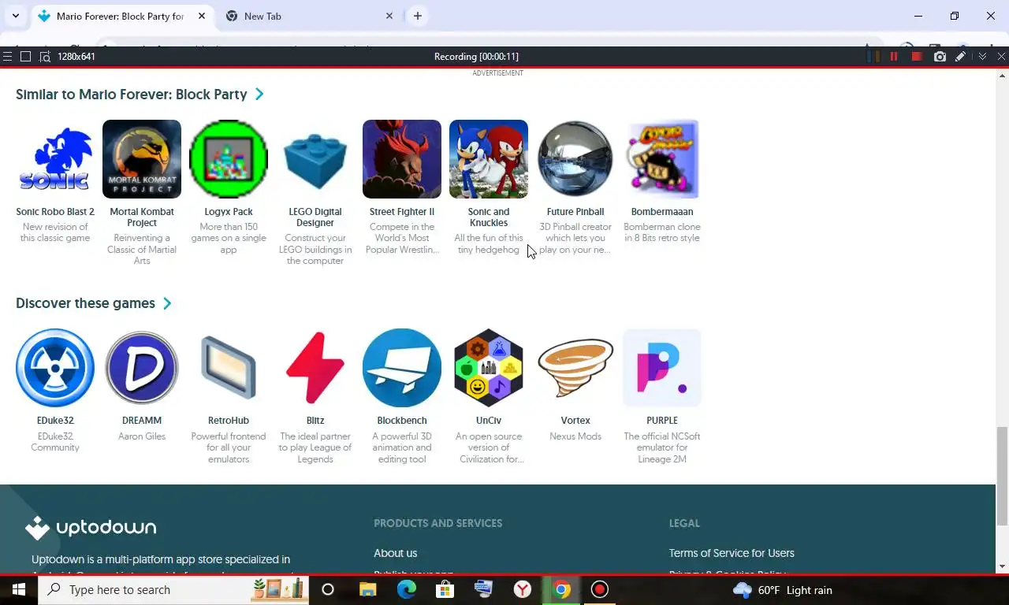Screen dimensions: 1009x605
Task: Click the Blockbench bench icon
Action: pyautogui.click(x=402, y=368)
